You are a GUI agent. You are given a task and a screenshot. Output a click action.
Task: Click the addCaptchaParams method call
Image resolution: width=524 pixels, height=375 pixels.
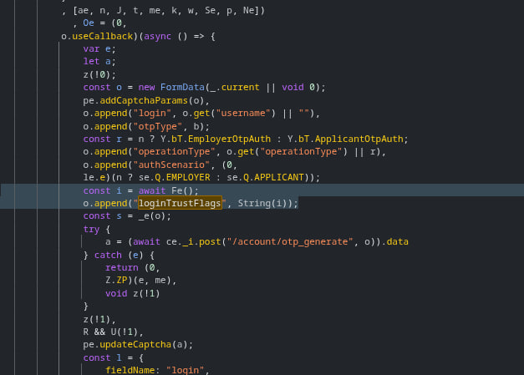point(144,100)
